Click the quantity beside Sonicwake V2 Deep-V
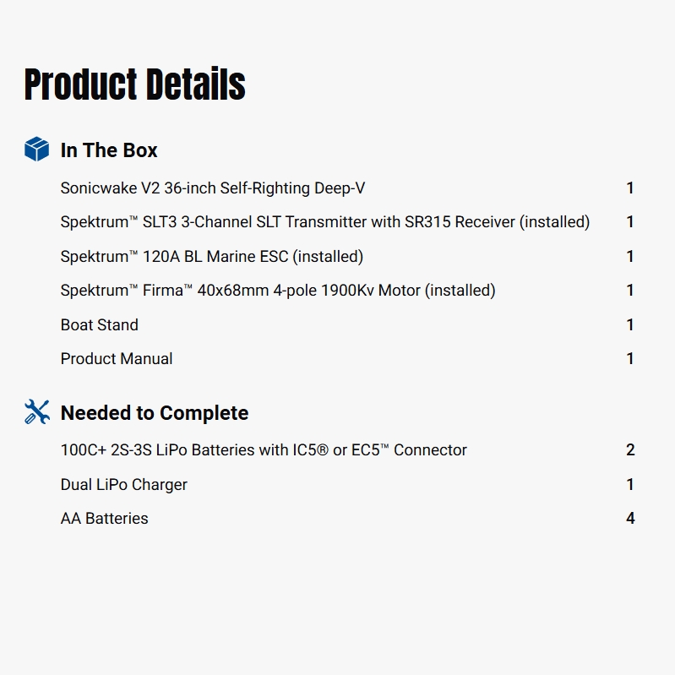 coord(630,188)
